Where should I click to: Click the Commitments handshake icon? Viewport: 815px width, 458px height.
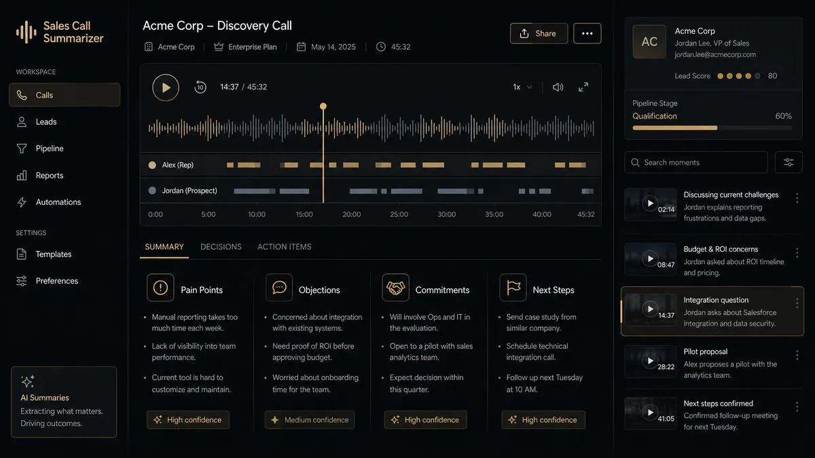[396, 288]
